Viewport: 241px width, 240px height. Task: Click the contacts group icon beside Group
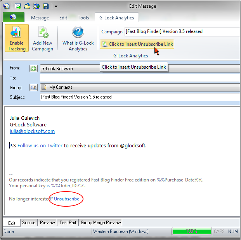pyautogui.click(x=33, y=88)
